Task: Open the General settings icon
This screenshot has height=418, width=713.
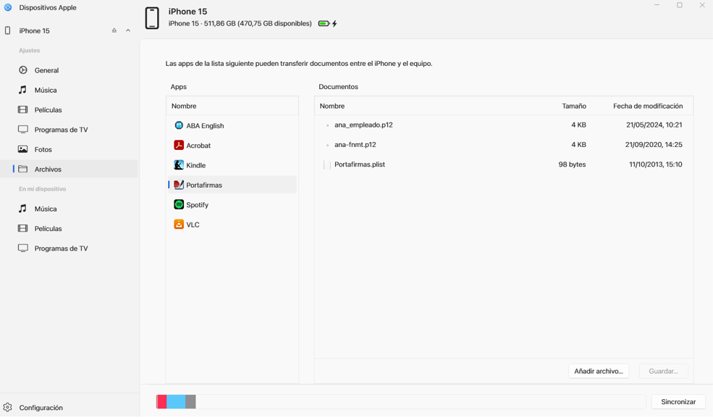Action: click(22, 70)
